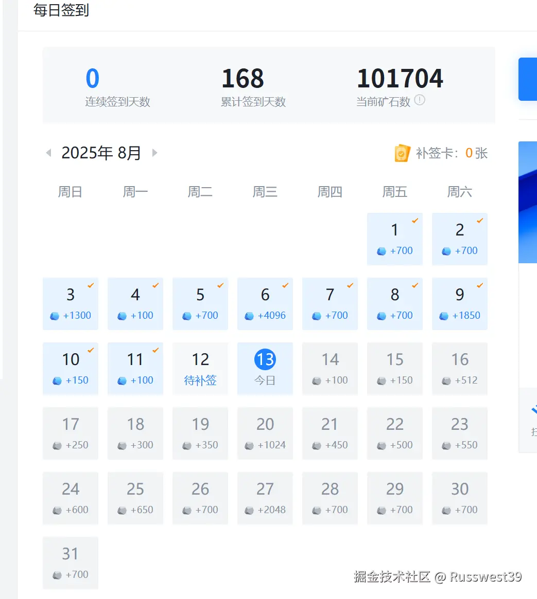
Task: Go to previous month with left arrow
Action: [49, 153]
